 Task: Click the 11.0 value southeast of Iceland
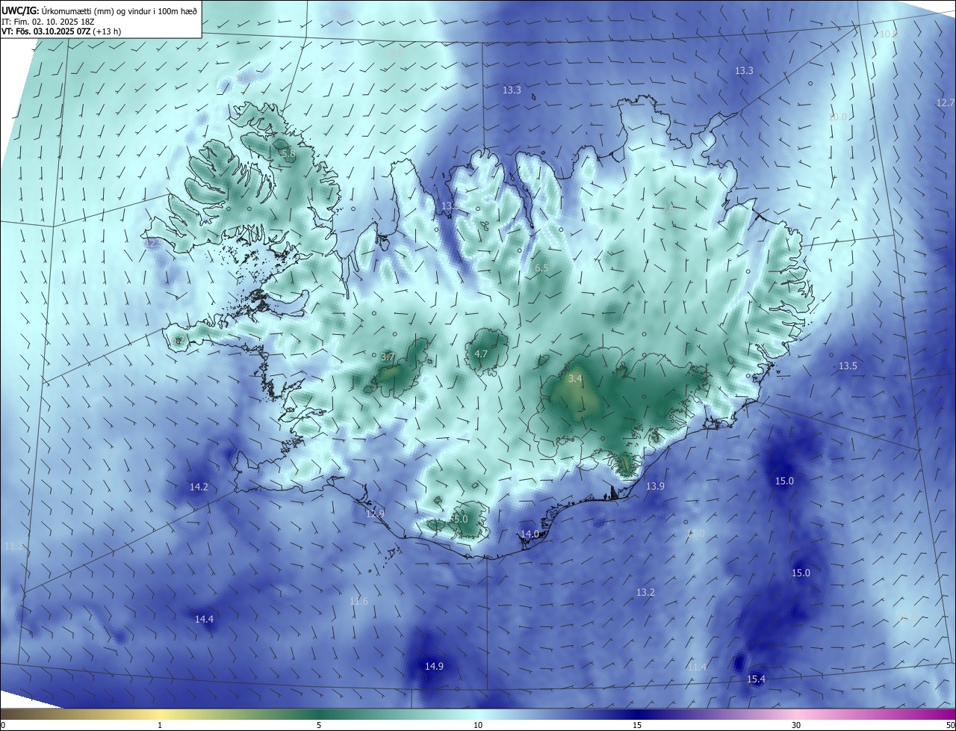(695, 533)
